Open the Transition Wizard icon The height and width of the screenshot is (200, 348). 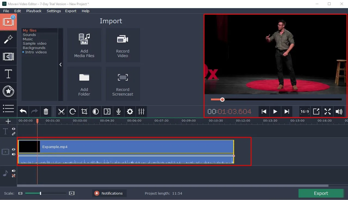click(x=107, y=112)
